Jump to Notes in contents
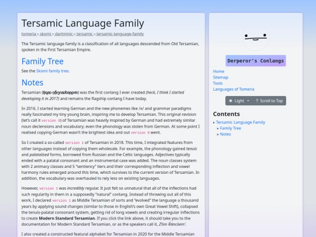316x237 pixels. (x=225, y=134)
